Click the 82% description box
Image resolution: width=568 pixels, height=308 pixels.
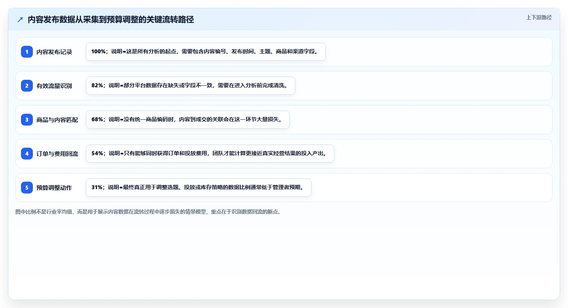[x=190, y=86]
